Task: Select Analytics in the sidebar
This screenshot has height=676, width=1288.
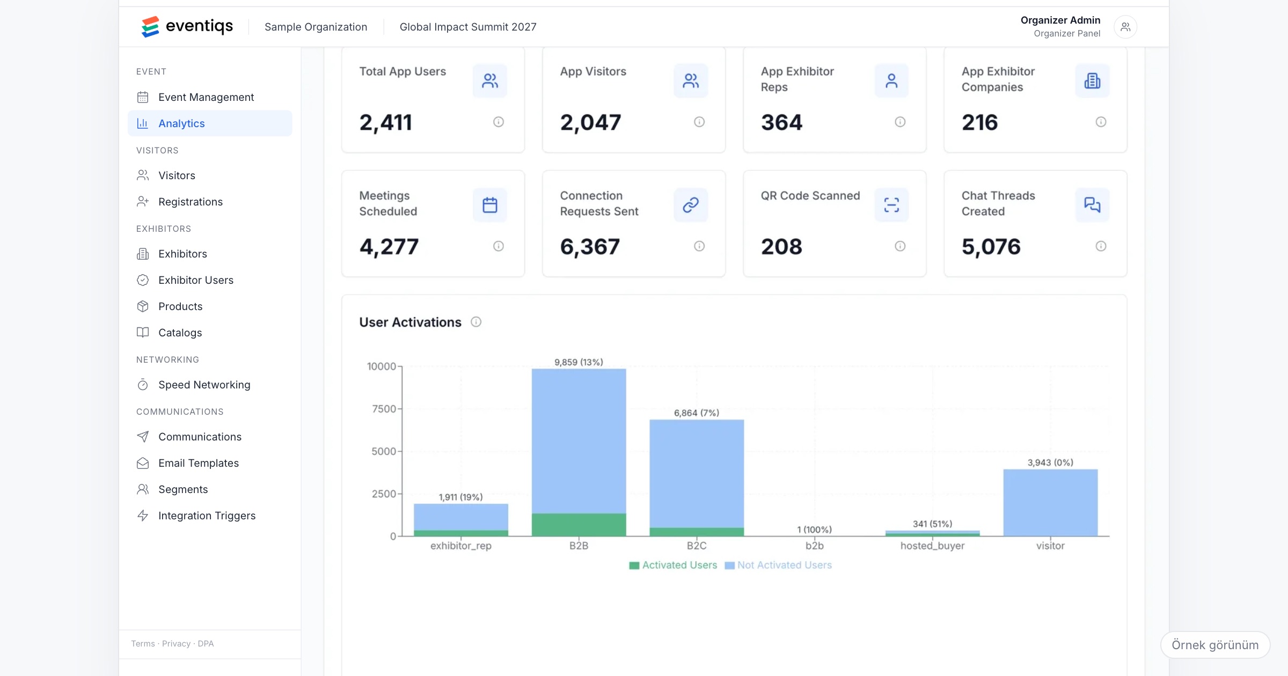Action: click(210, 123)
